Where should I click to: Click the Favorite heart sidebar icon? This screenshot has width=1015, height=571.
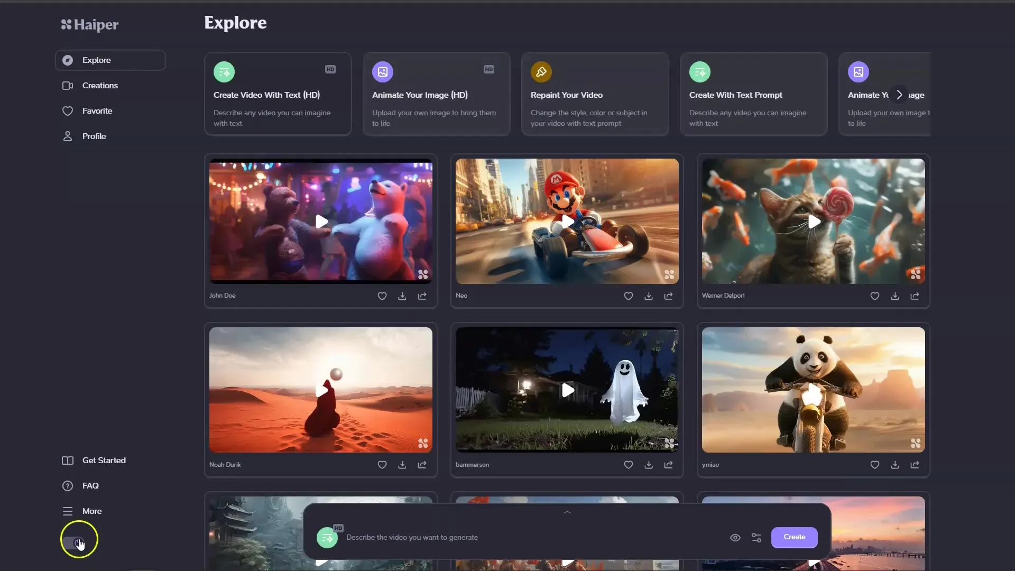(x=68, y=111)
